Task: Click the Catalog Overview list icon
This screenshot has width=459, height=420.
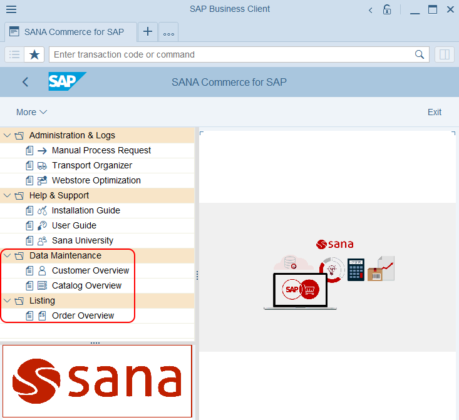Action: click(x=42, y=285)
